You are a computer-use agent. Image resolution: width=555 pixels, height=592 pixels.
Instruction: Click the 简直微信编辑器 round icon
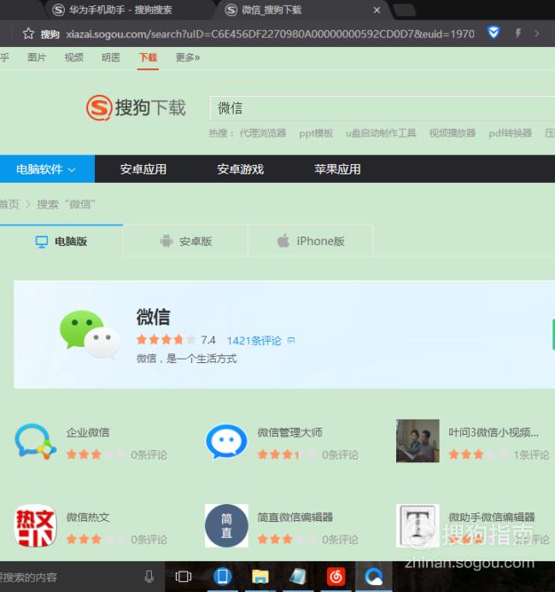click(226, 525)
